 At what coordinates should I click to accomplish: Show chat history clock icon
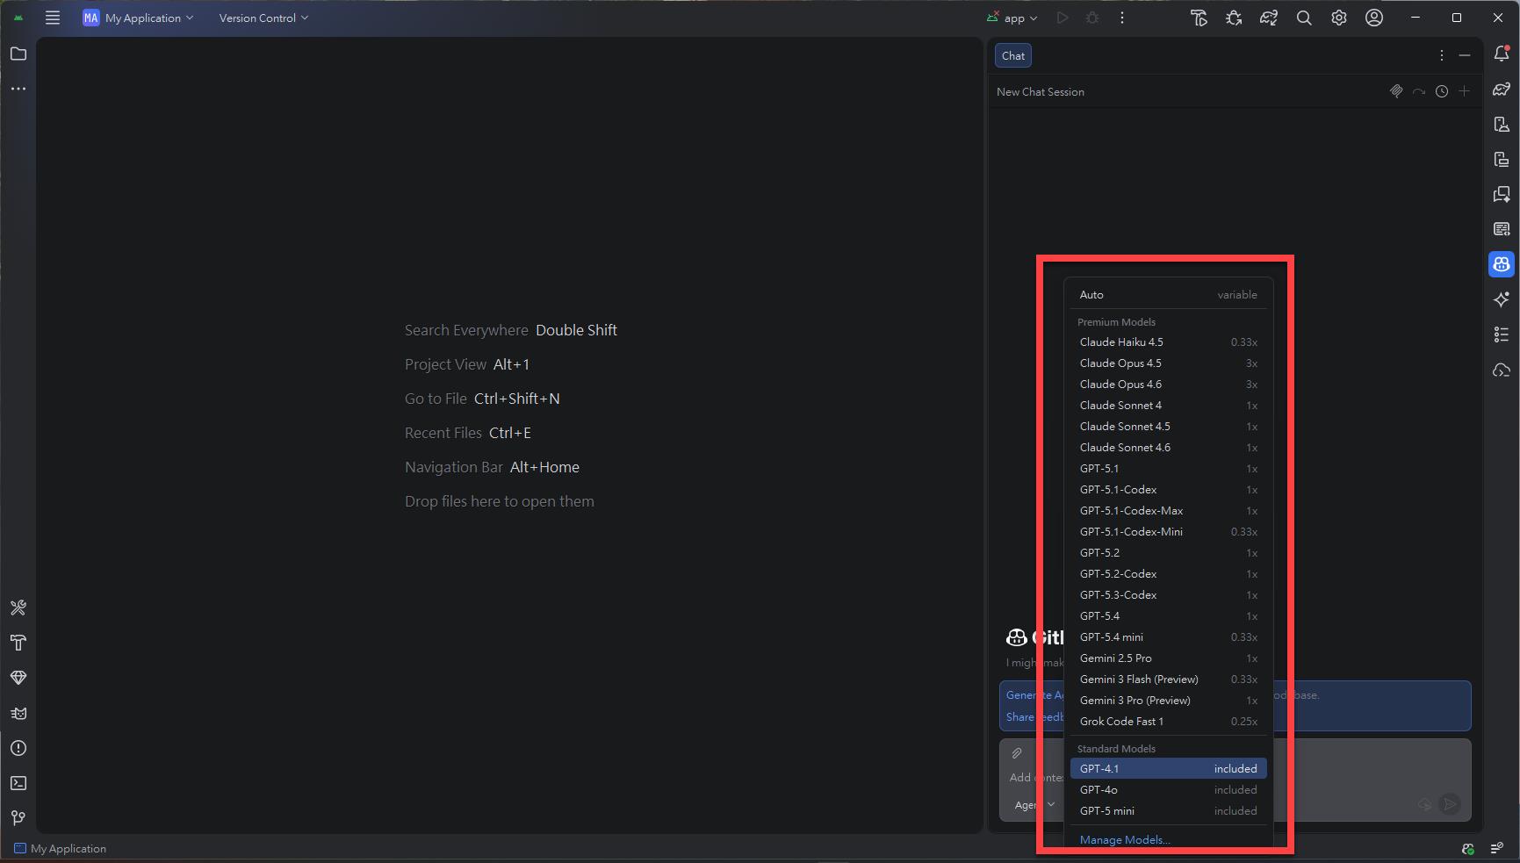1442,92
